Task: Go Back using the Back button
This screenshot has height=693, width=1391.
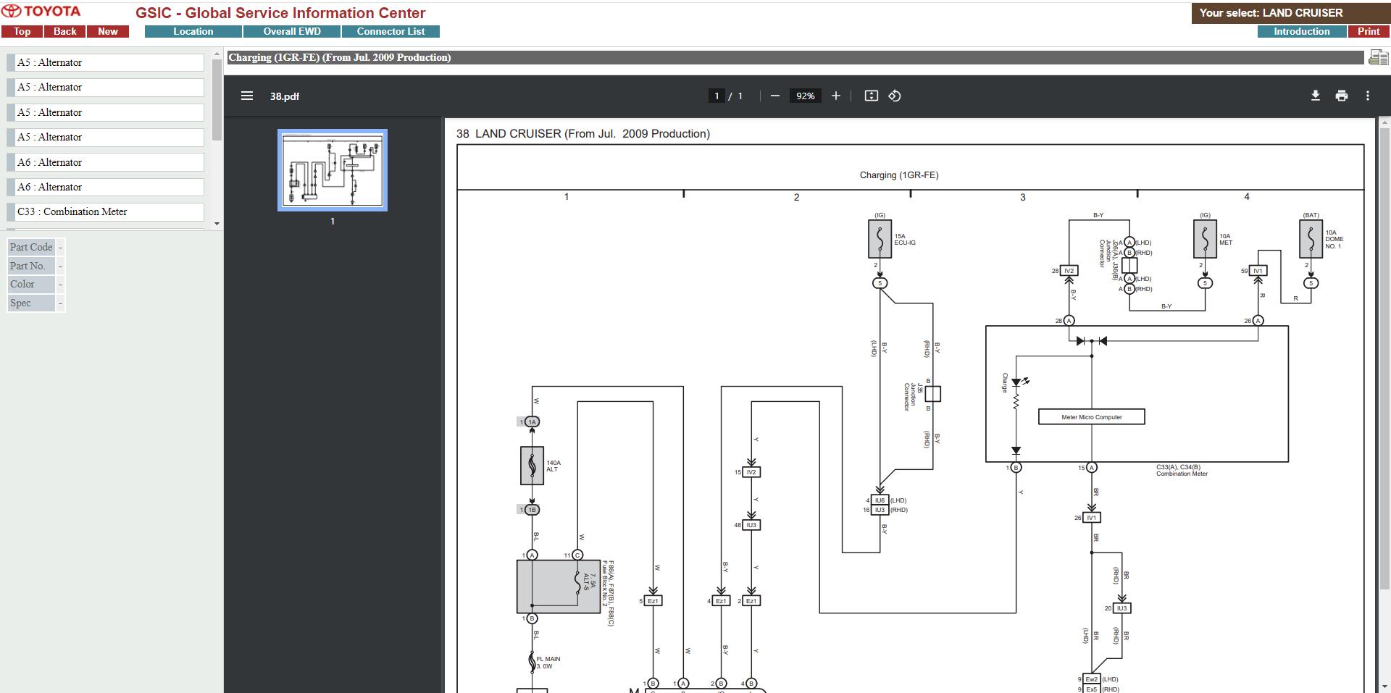Action: click(64, 31)
